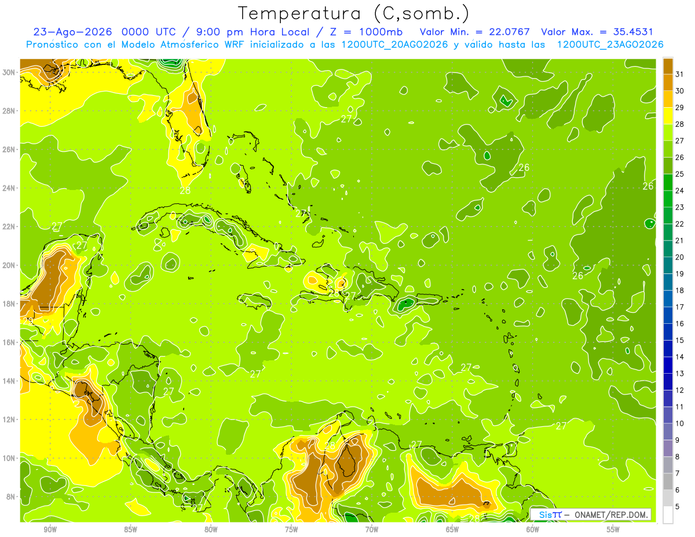Click the purple legend swatch between 10 and 11
695x537 pixels.
pos(668,415)
